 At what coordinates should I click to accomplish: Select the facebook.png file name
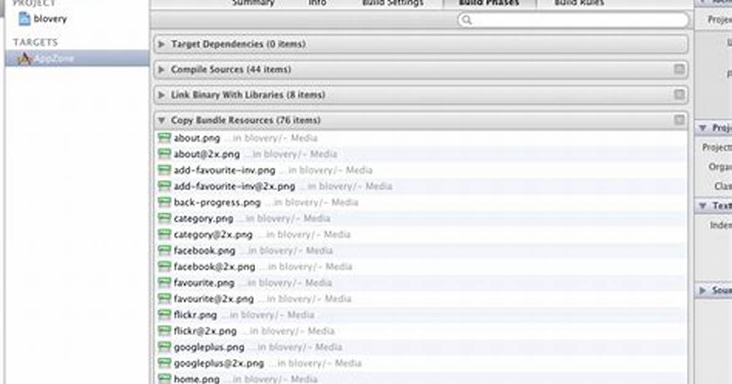click(204, 251)
